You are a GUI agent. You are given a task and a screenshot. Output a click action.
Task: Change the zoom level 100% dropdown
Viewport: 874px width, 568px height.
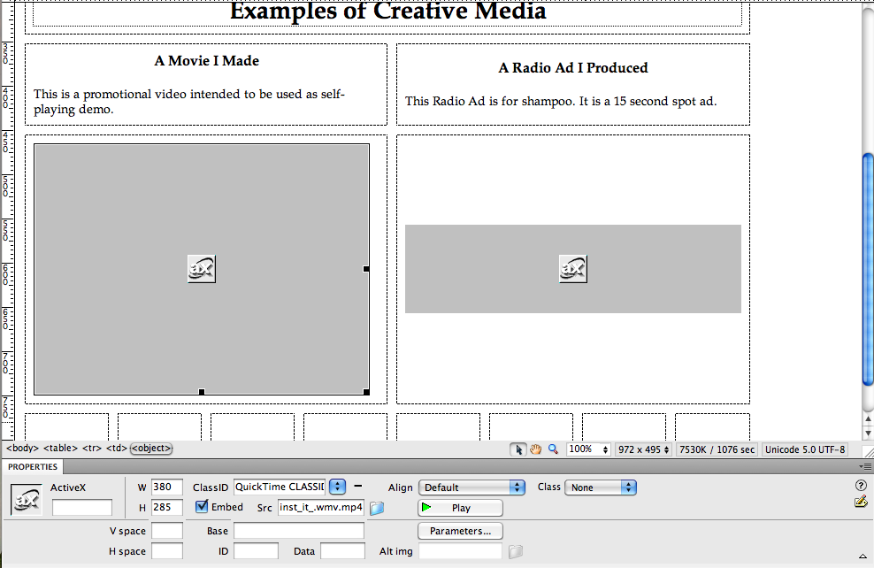coord(589,449)
